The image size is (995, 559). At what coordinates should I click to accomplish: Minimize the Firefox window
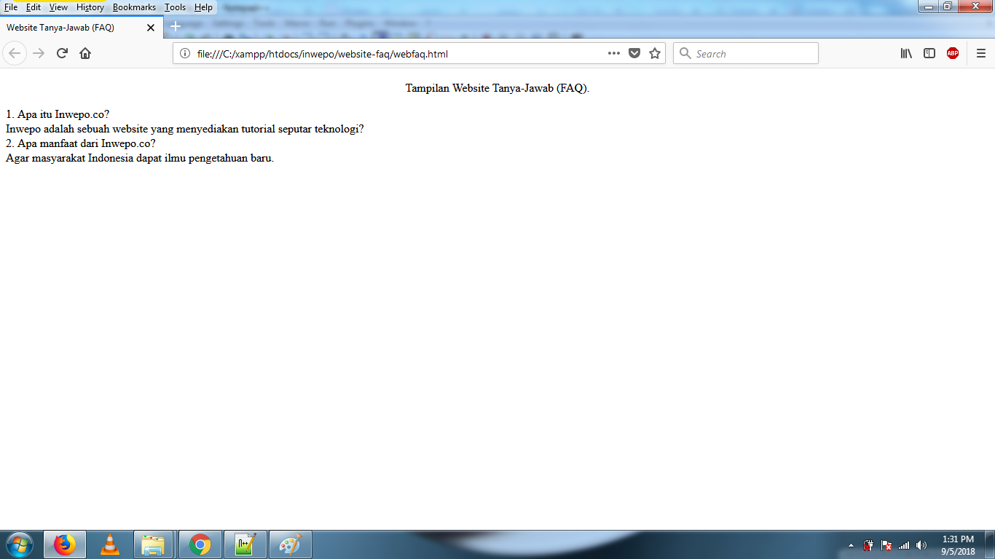(x=929, y=7)
